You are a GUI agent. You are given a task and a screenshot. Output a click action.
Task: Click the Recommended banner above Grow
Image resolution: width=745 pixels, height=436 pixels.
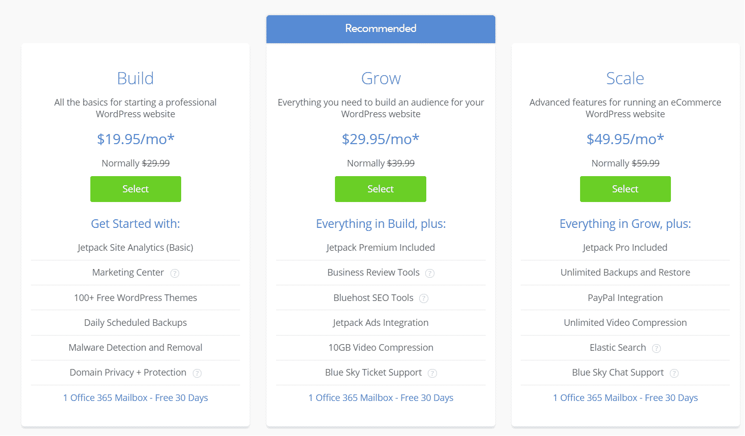[x=381, y=29]
